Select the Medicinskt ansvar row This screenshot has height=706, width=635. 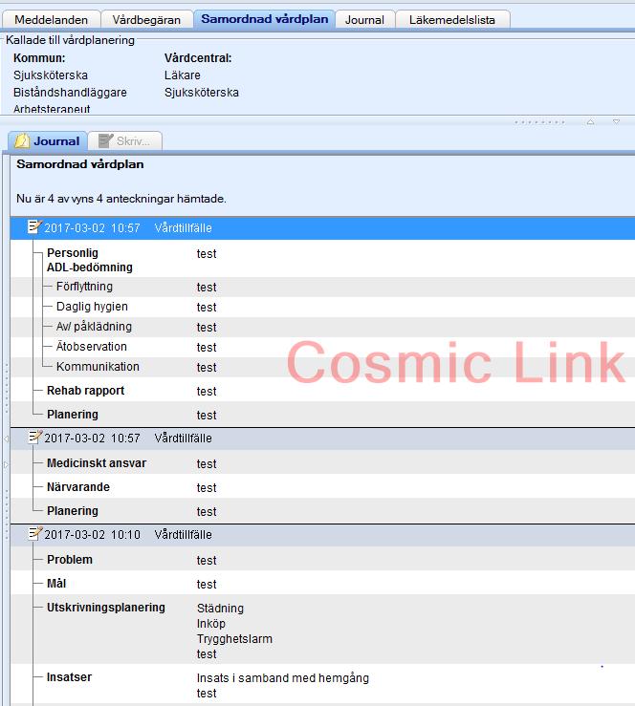tap(322, 463)
